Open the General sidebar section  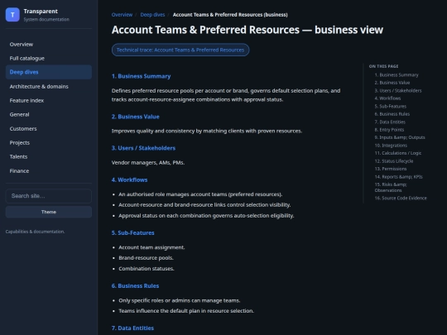tap(49, 114)
